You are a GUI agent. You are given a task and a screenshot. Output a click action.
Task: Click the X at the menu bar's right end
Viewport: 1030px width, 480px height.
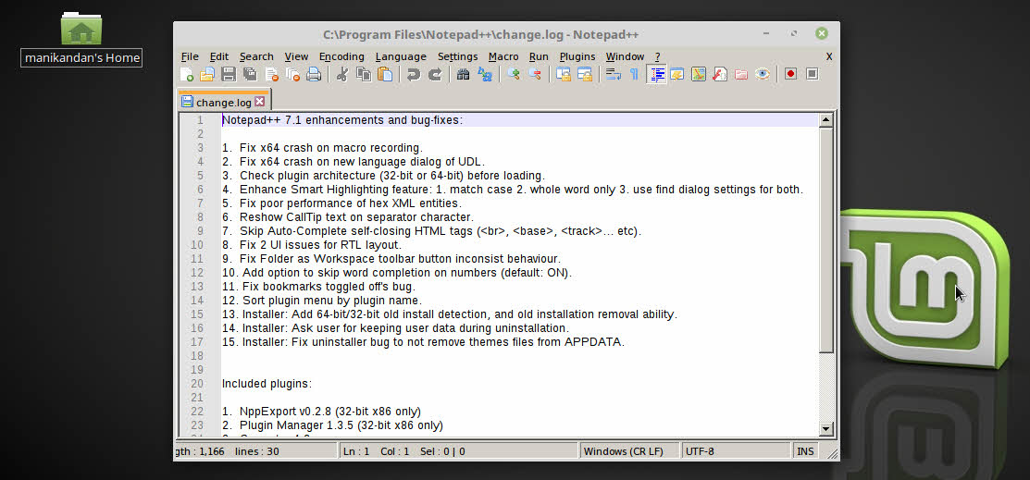tap(829, 56)
